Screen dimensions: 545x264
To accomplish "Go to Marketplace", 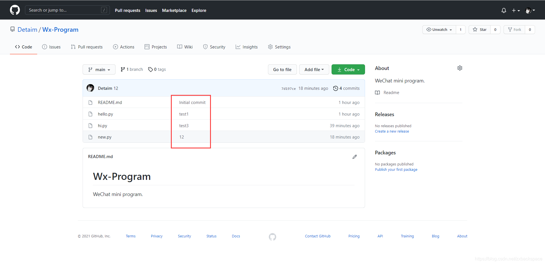I will [x=174, y=10].
